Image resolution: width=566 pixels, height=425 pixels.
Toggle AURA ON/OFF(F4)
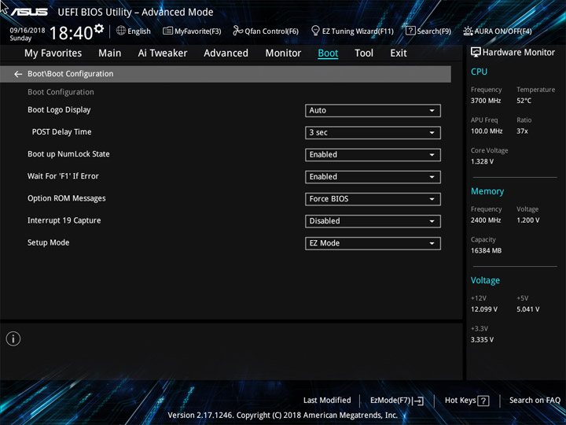pyautogui.click(x=498, y=31)
